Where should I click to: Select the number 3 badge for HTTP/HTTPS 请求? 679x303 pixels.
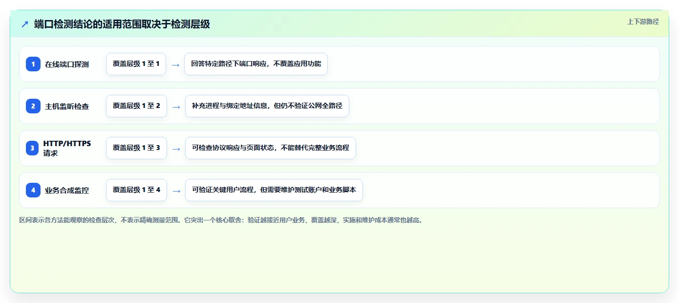click(x=32, y=148)
